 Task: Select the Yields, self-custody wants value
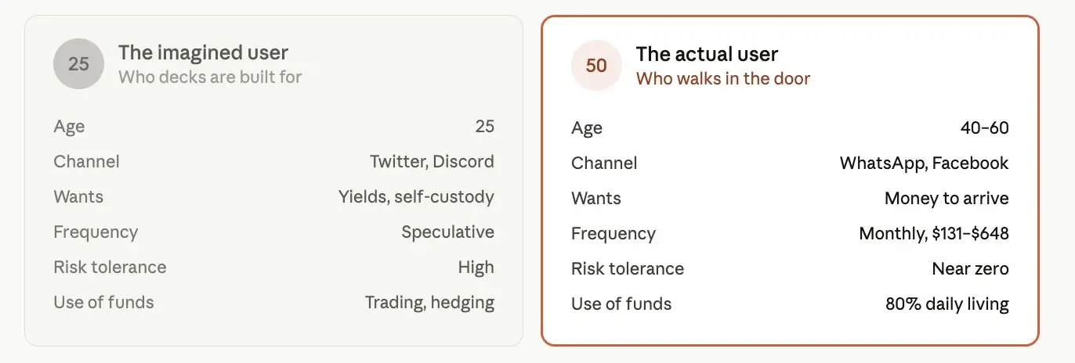pos(416,197)
